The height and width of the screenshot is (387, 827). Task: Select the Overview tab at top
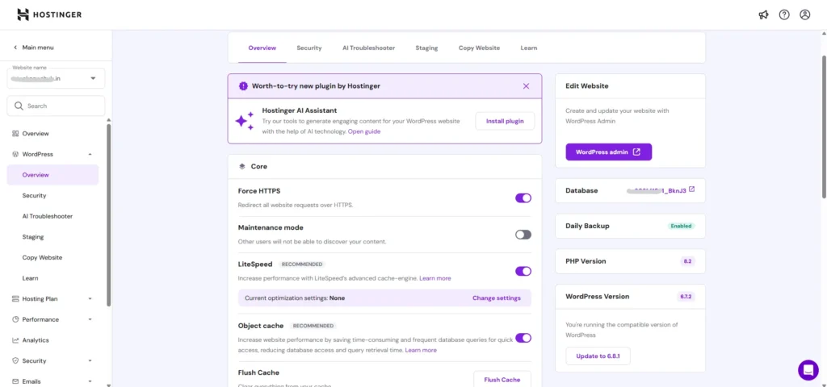262,48
